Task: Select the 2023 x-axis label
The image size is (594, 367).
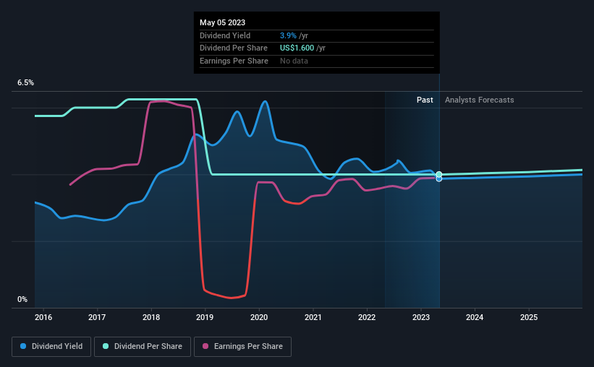Action: 421,317
